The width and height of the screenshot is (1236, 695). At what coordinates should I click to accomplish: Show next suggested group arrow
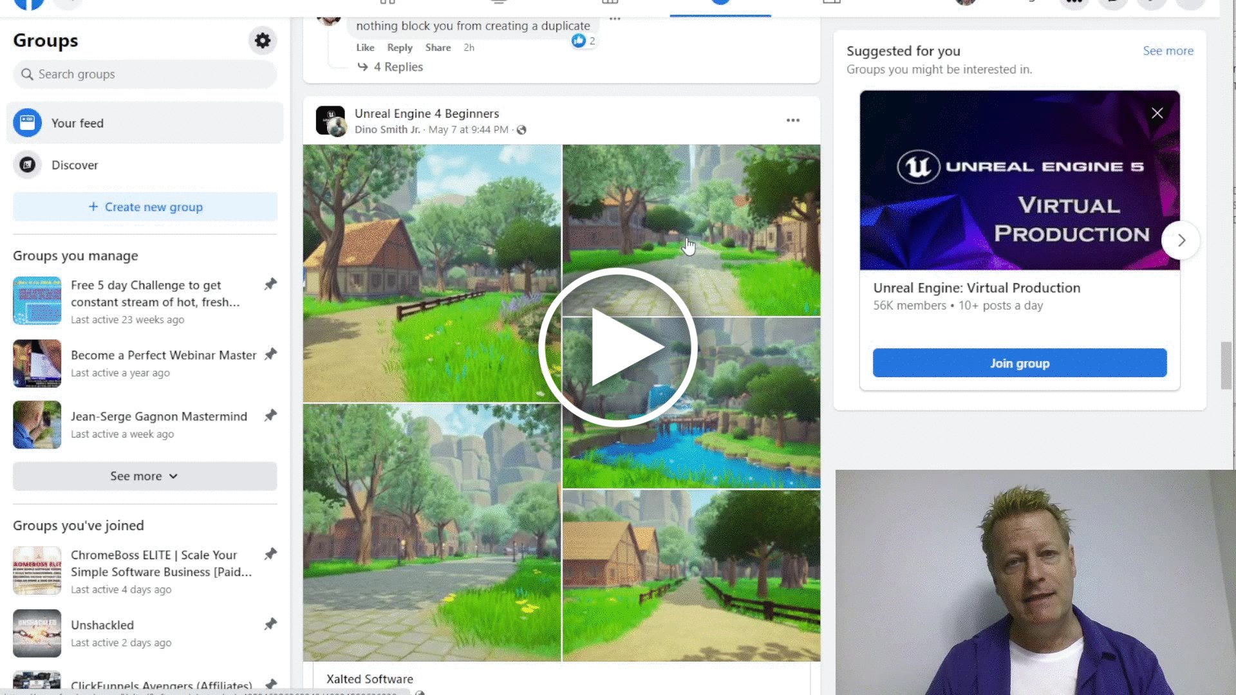1181,240
